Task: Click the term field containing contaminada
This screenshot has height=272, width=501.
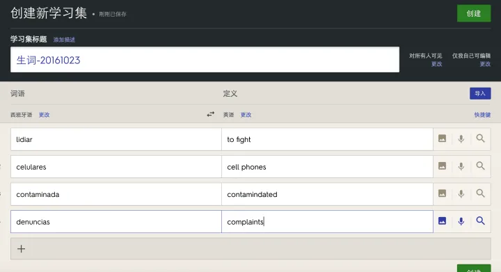Action: (x=116, y=194)
